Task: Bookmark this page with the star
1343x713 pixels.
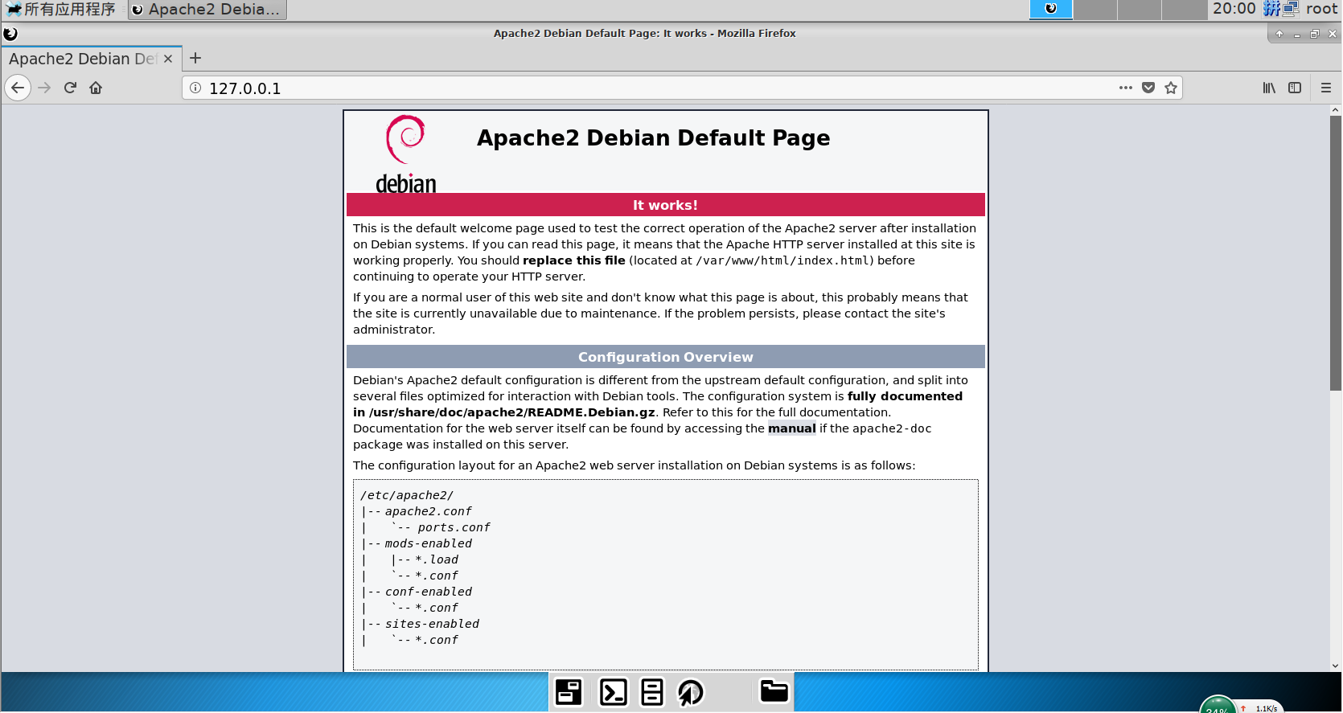Action: [x=1171, y=88]
